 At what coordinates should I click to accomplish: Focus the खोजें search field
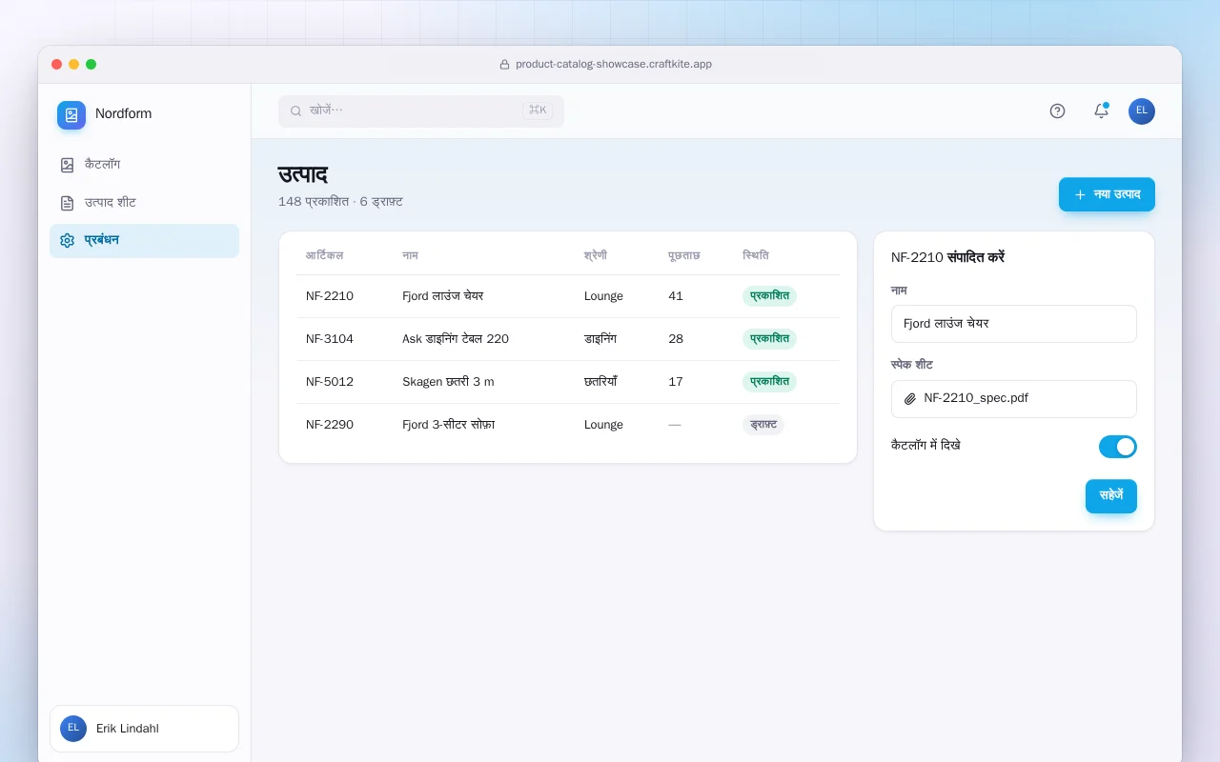[421, 110]
